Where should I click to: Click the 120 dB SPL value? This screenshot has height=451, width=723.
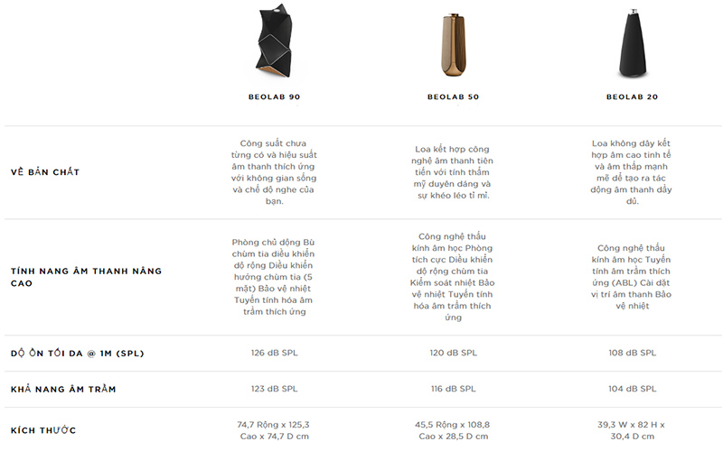(453, 353)
